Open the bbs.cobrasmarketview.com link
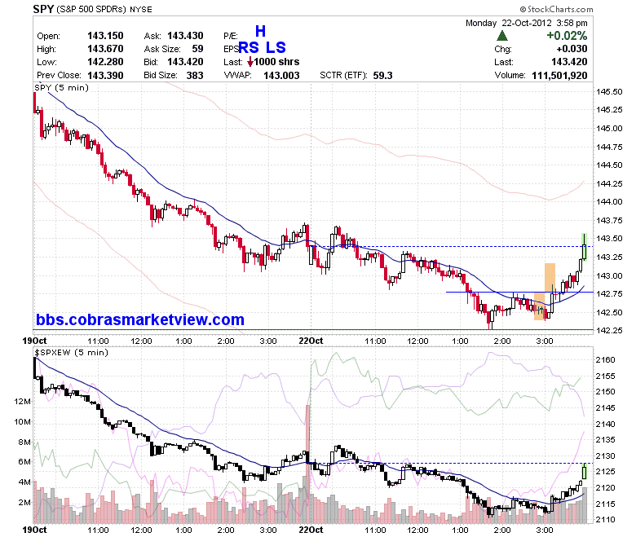Image resolution: width=636 pixels, height=537 pixels. pyautogui.click(x=140, y=319)
